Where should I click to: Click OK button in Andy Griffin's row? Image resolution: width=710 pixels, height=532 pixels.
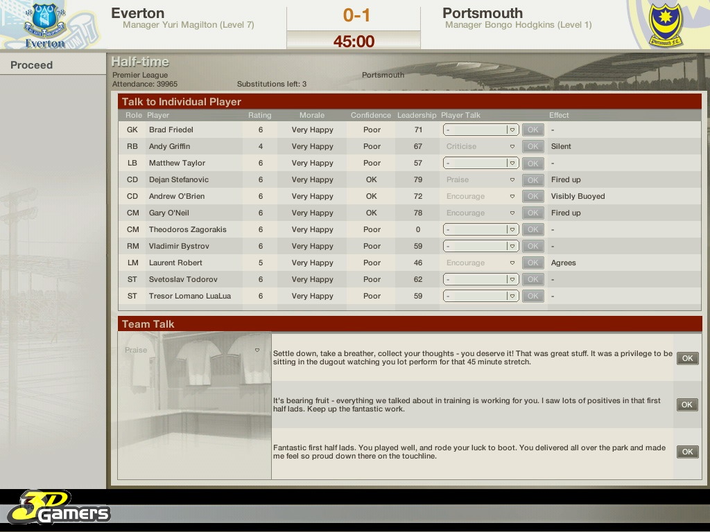532,146
